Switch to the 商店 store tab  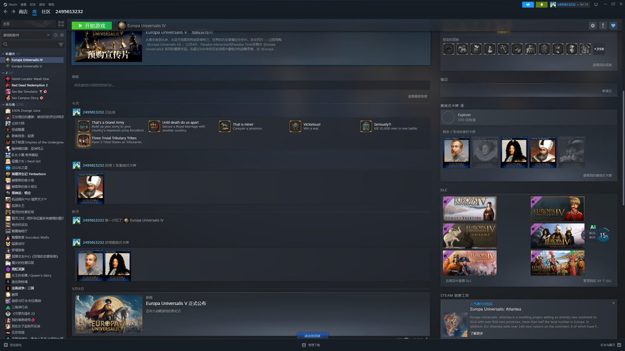tap(23, 12)
